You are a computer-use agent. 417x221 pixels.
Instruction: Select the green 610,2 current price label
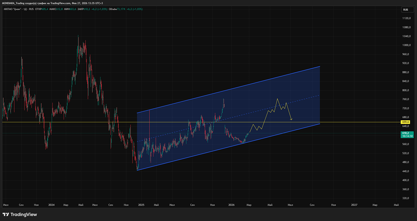pos(407,134)
